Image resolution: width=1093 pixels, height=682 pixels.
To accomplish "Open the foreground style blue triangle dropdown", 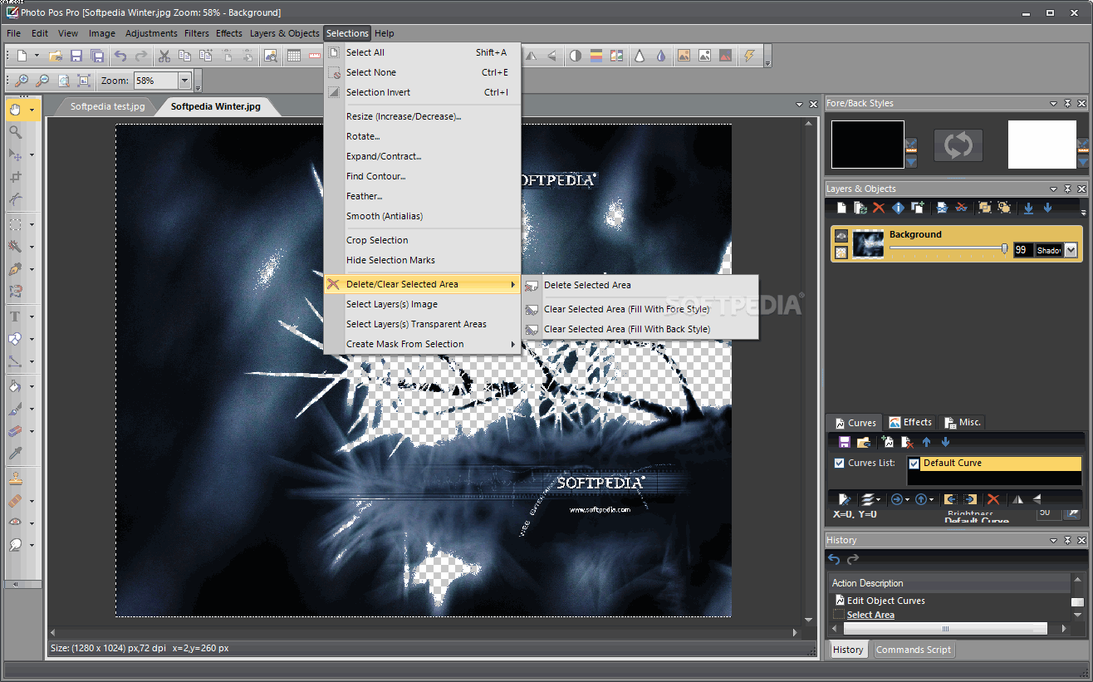I will 912,161.
